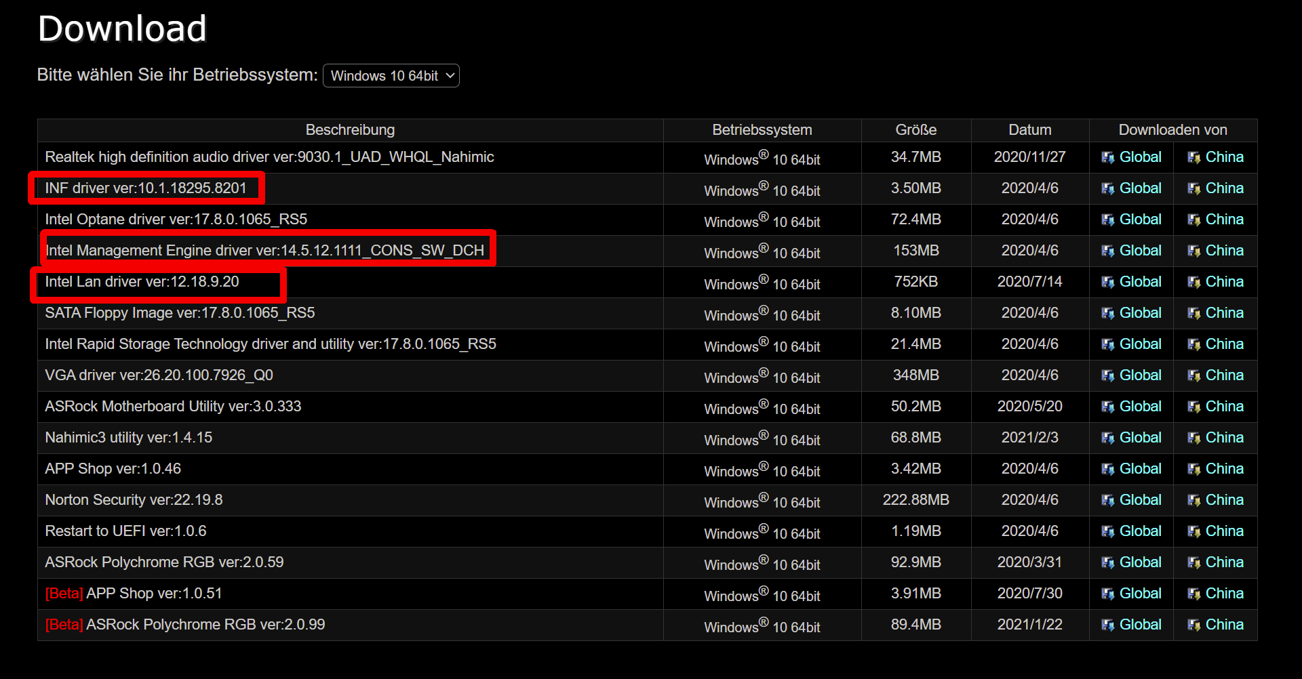Click the Download page heading

[122, 28]
